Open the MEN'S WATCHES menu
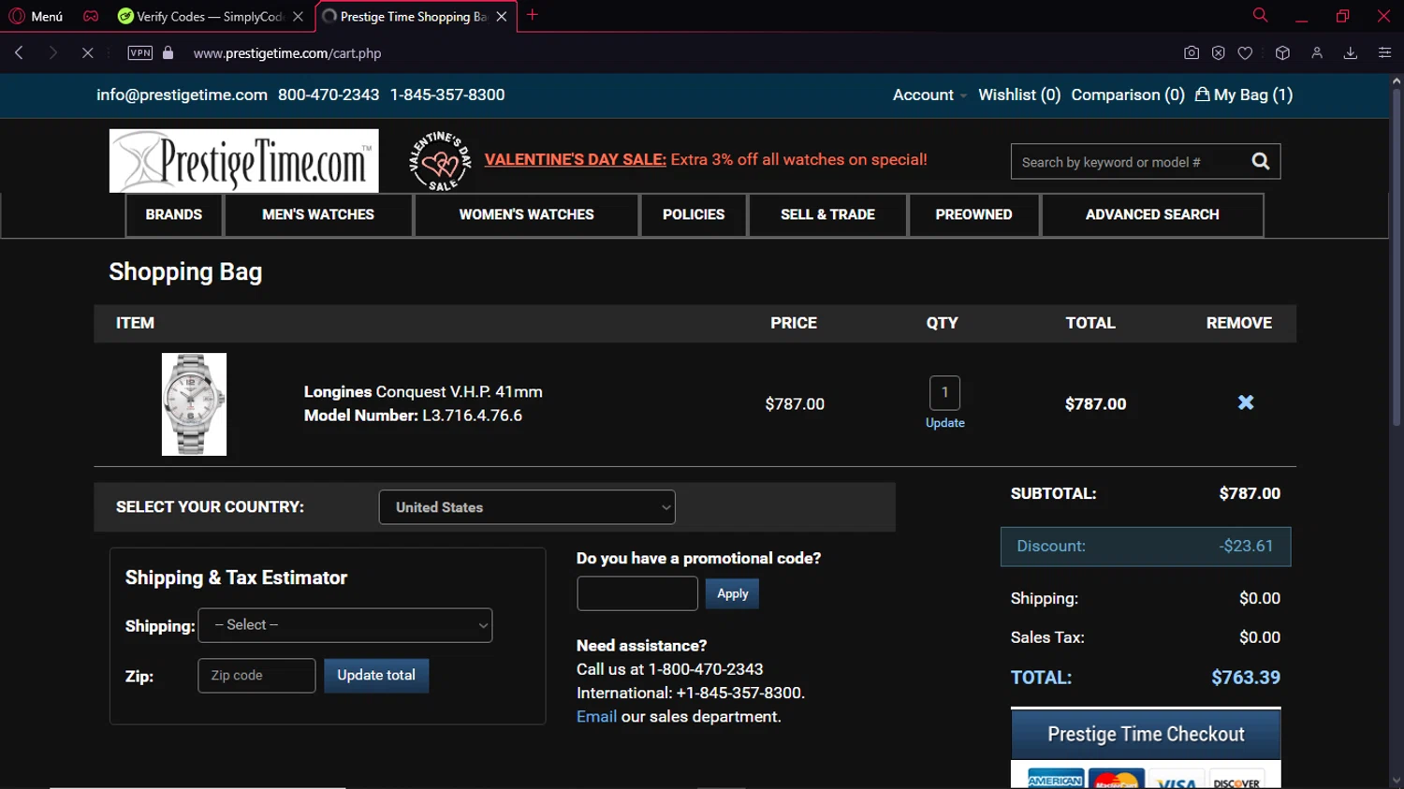Viewport: 1404px width, 789px height. click(x=318, y=214)
